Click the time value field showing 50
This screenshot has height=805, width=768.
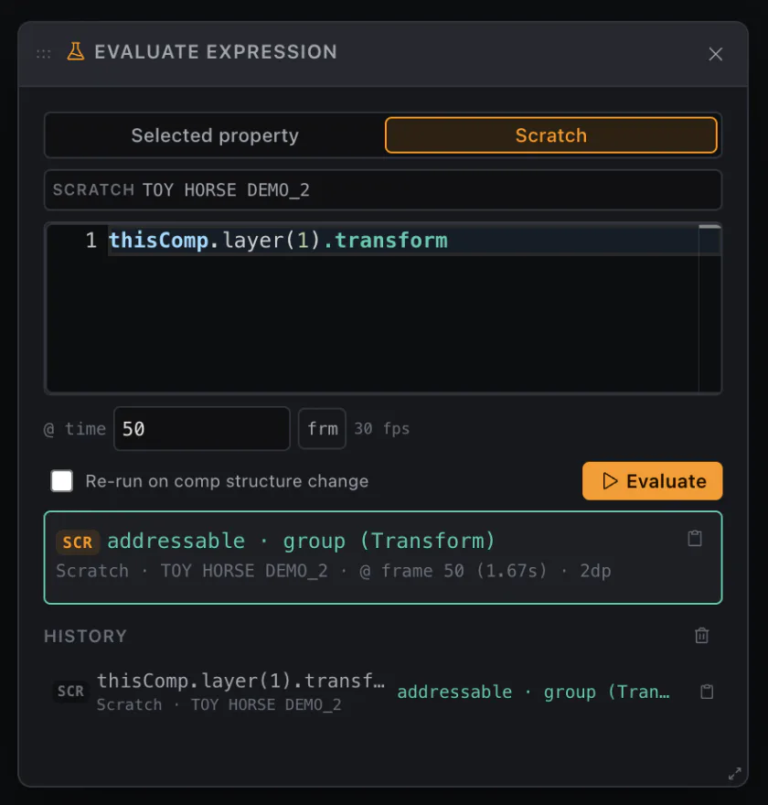[x=202, y=429]
